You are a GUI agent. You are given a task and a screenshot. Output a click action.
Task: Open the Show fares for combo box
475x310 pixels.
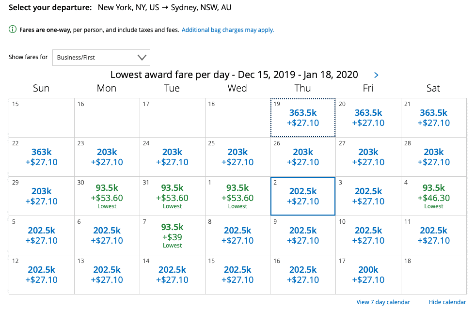pyautogui.click(x=101, y=58)
